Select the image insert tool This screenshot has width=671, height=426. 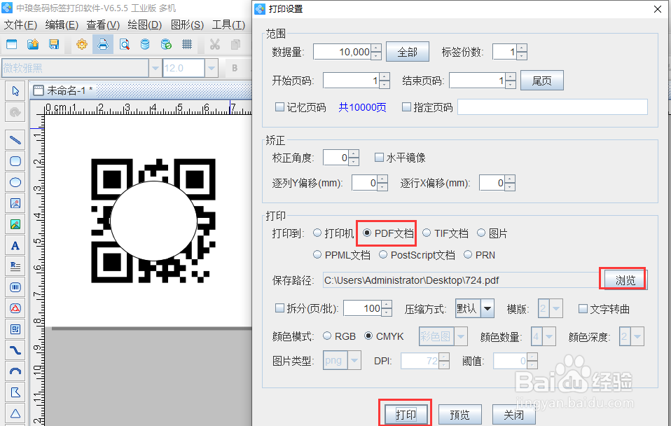pos(15,203)
